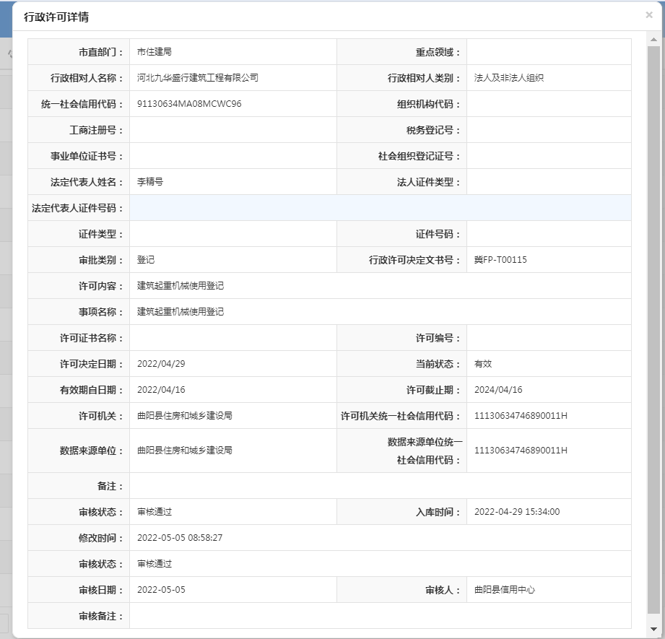Click the 统一社会信用代码 label
This screenshot has width=665, height=639.
pos(82,104)
